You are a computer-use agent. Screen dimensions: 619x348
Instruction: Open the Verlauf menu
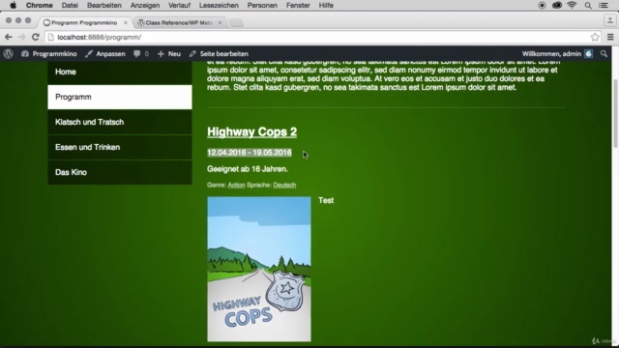tap(179, 5)
